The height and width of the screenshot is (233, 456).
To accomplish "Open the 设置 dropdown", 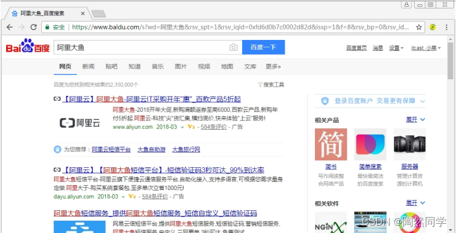I will [x=396, y=48].
